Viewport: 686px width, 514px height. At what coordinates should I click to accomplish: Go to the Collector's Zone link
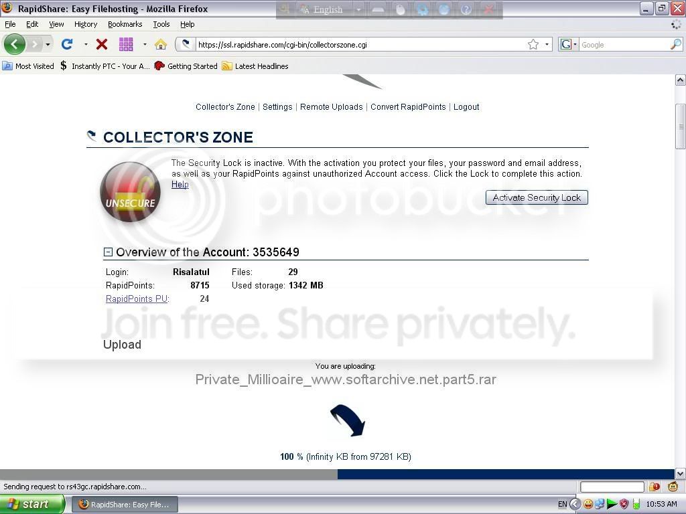point(225,106)
